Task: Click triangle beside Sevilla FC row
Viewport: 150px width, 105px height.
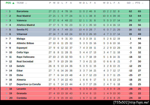Action: click(x=7, y=30)
